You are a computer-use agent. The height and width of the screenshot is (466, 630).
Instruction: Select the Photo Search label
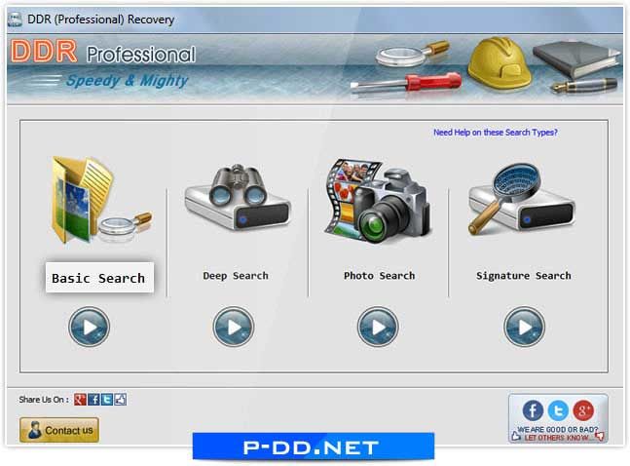coord(380,276)
